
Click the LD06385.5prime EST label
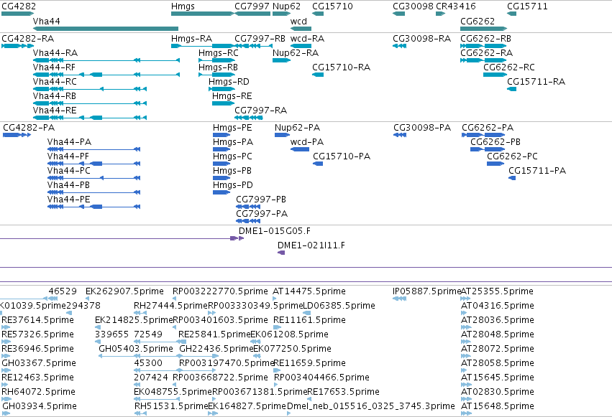coord(339,306)
